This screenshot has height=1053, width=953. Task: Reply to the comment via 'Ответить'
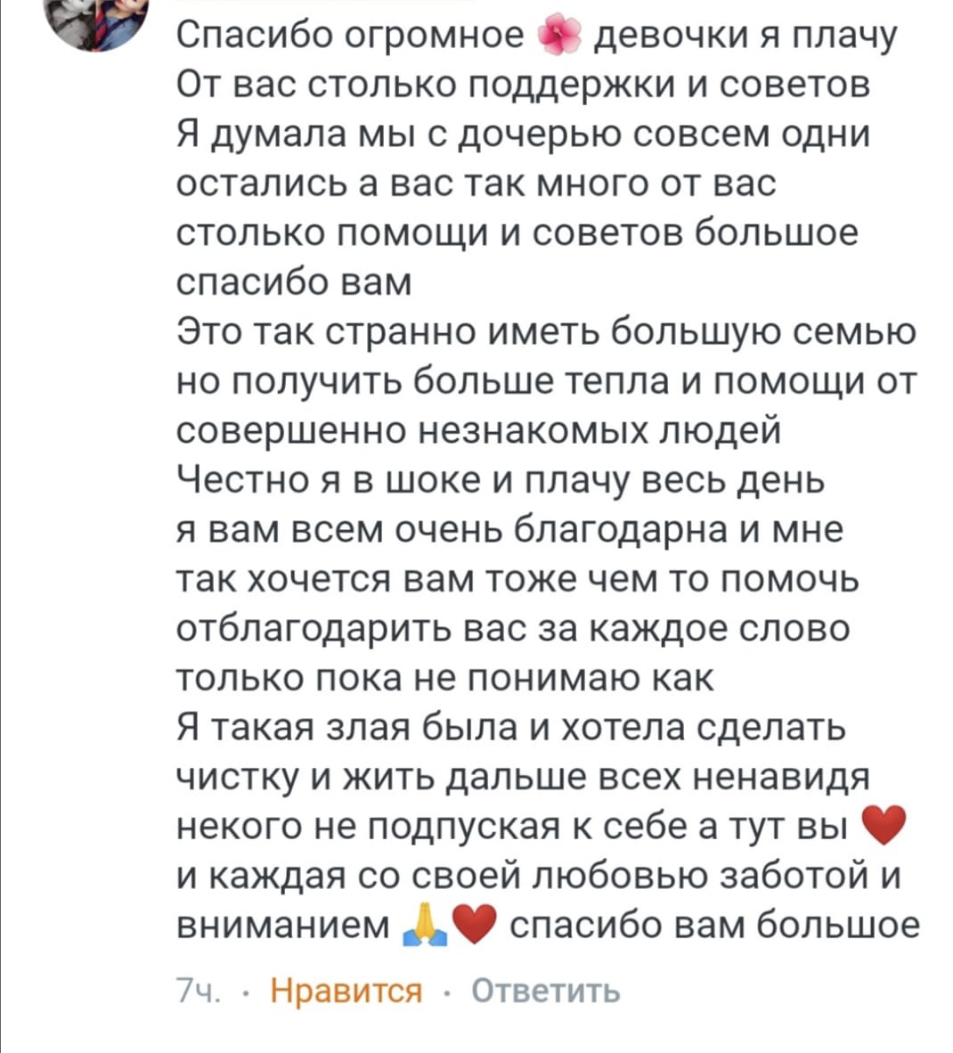coord(546,992)
